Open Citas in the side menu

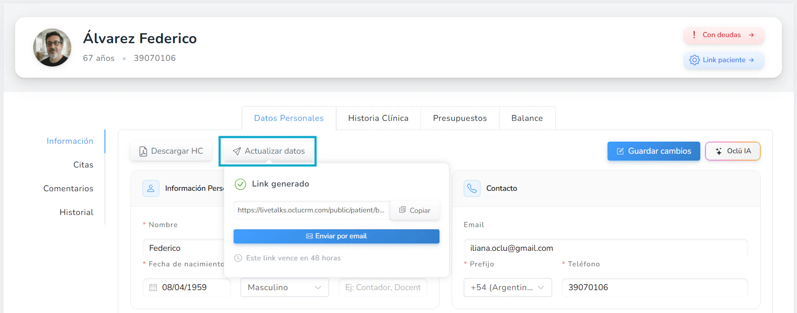[83, 165]
